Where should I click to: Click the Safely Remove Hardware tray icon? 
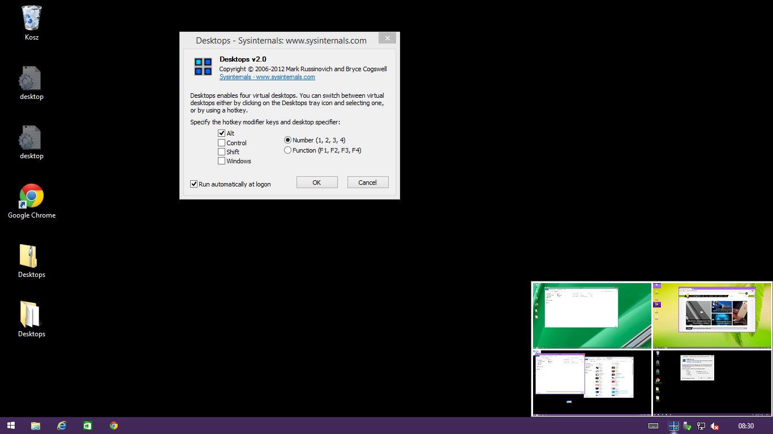click(687, 426)
